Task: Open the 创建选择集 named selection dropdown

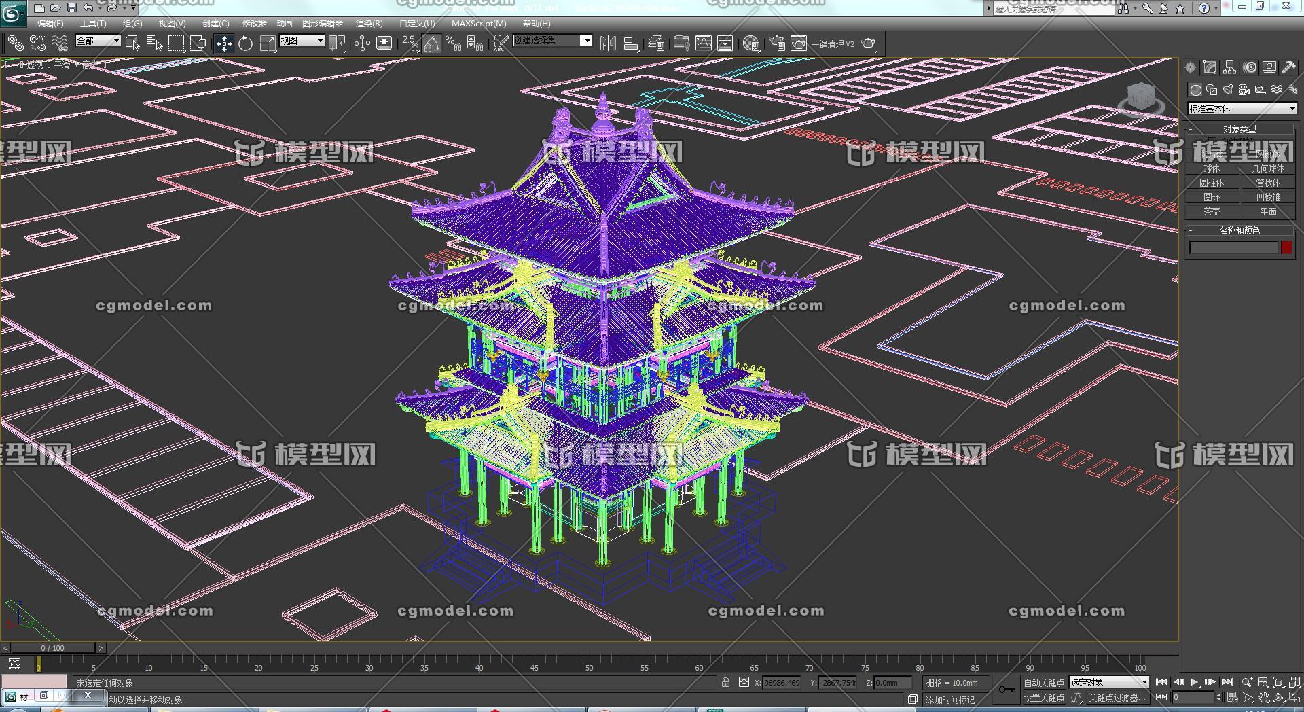Action: point(552,41)
